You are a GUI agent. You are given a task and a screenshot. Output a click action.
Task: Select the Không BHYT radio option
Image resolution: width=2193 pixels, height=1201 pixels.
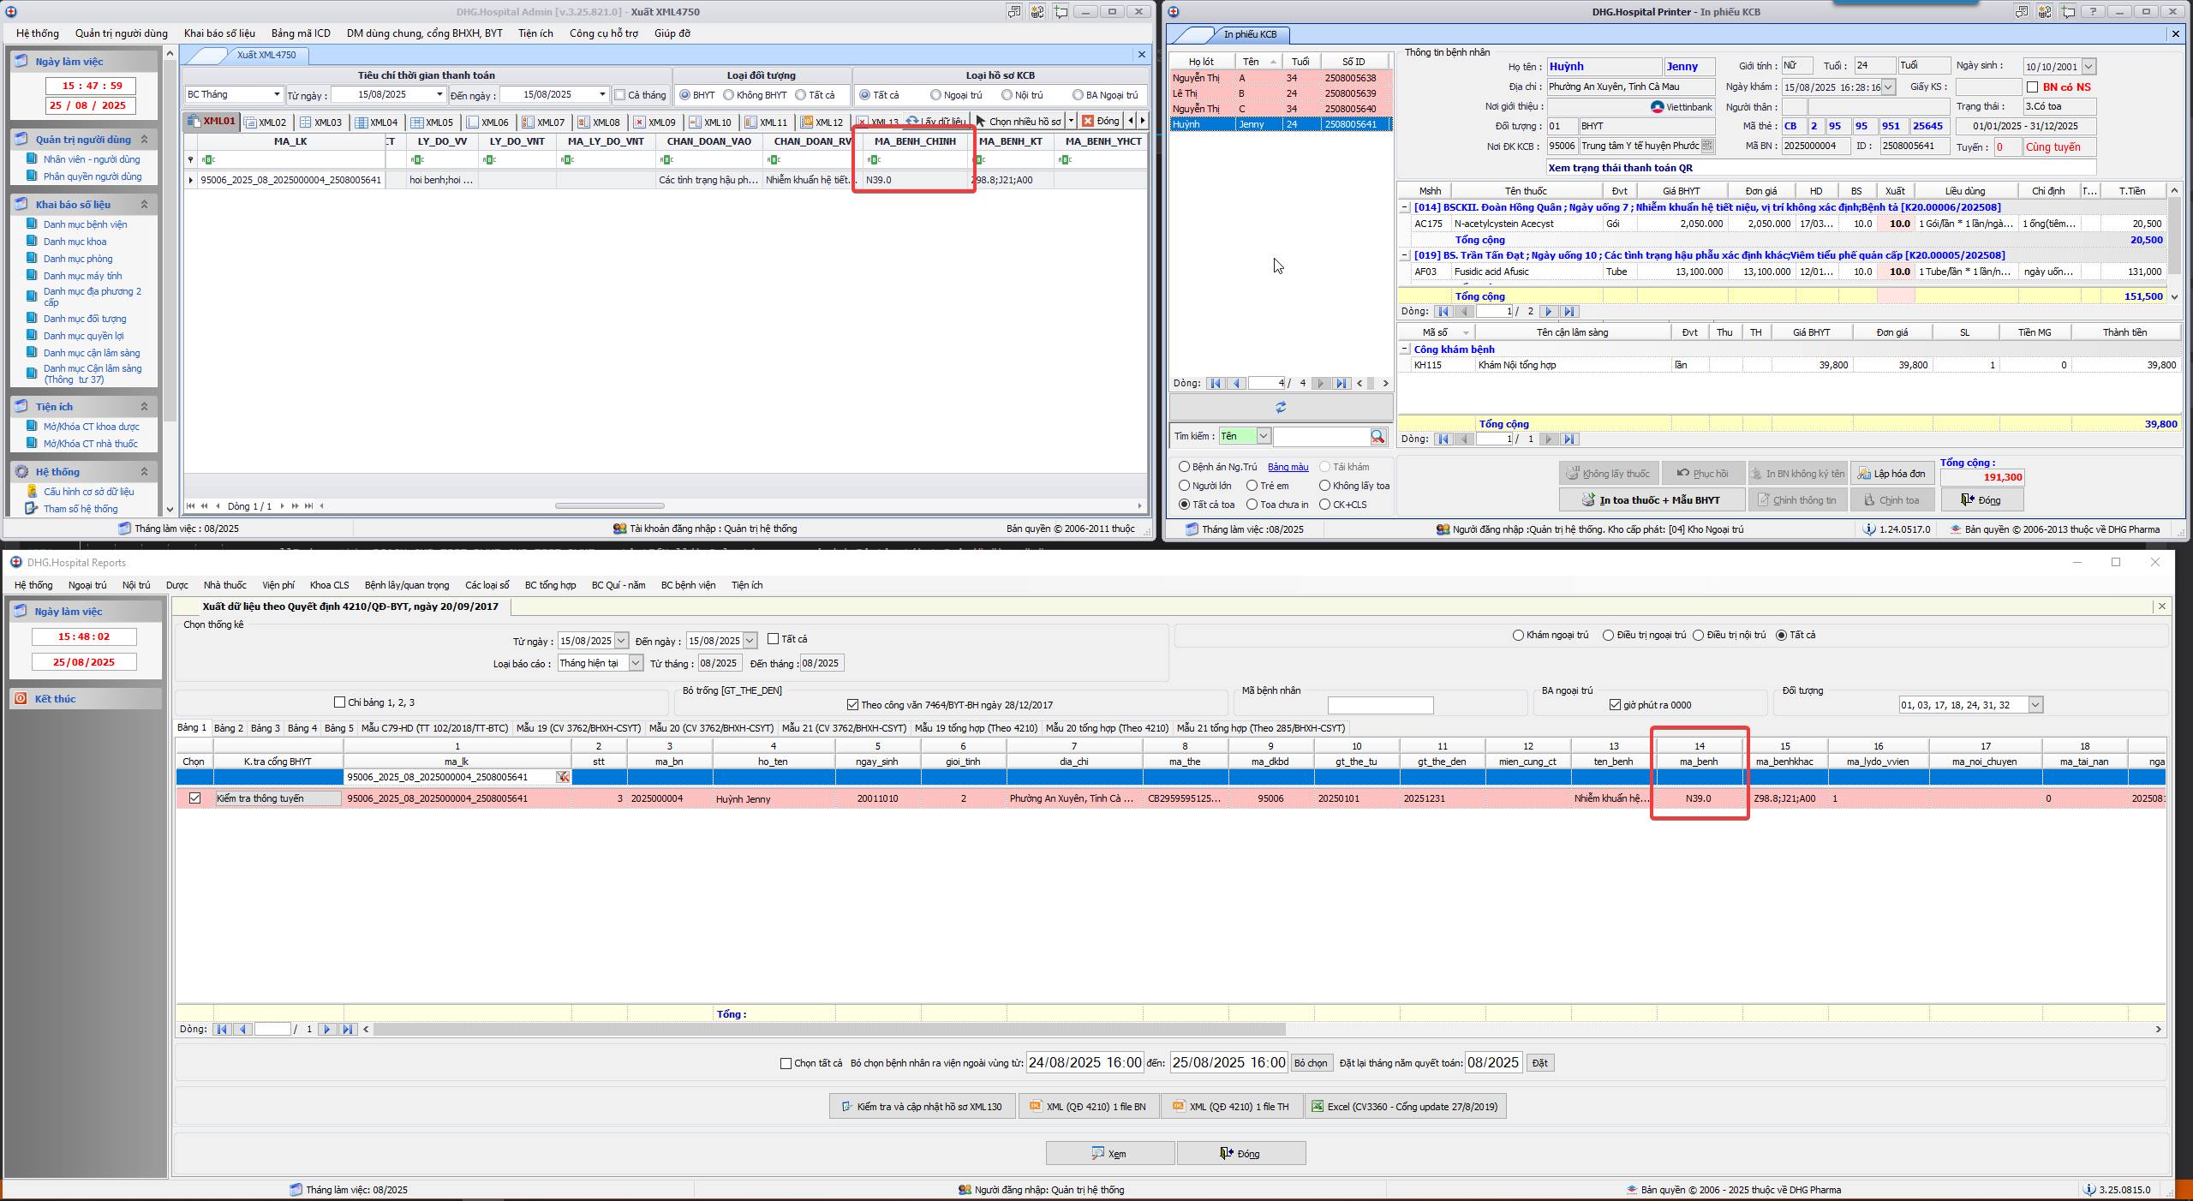729,95
